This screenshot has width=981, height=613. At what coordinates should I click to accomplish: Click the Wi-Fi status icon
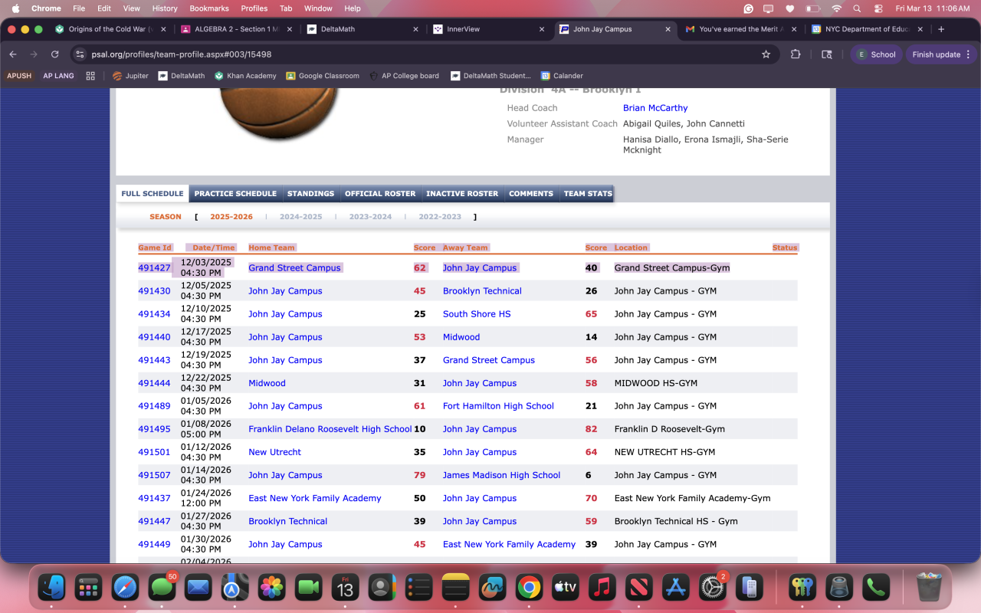pos(836,8)
